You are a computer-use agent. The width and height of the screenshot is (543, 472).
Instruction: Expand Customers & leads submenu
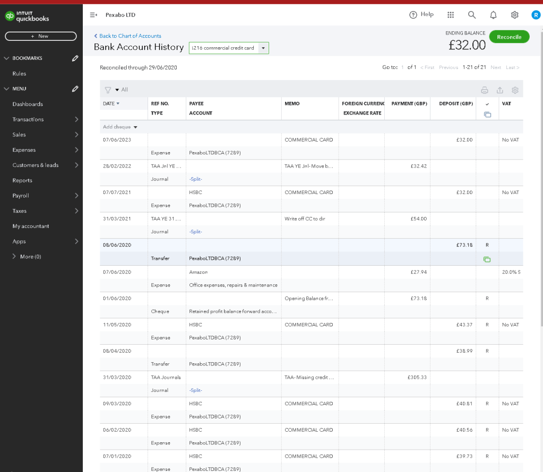pyautogui.click(x=76, y=165)
